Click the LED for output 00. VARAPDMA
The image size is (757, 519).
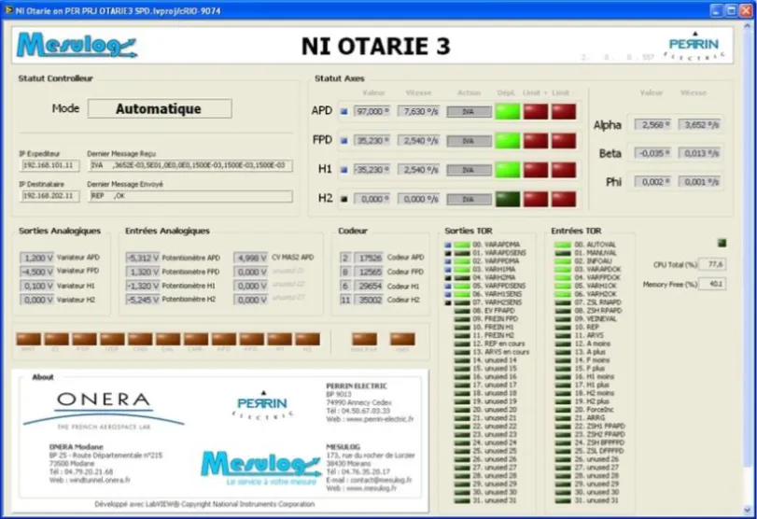click(x=462, y=245)
